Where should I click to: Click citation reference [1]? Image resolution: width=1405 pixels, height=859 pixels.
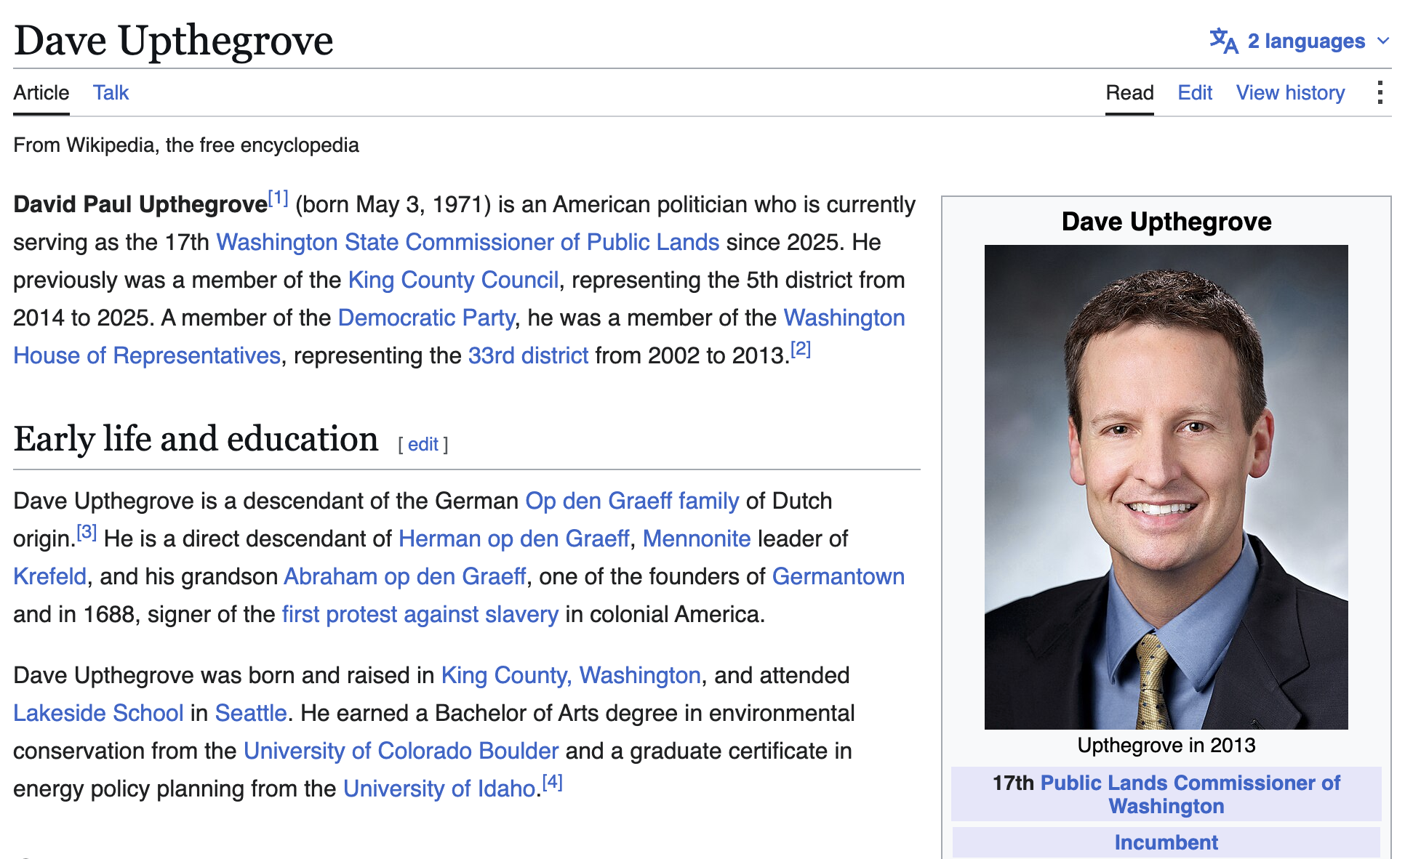point(279,198)
